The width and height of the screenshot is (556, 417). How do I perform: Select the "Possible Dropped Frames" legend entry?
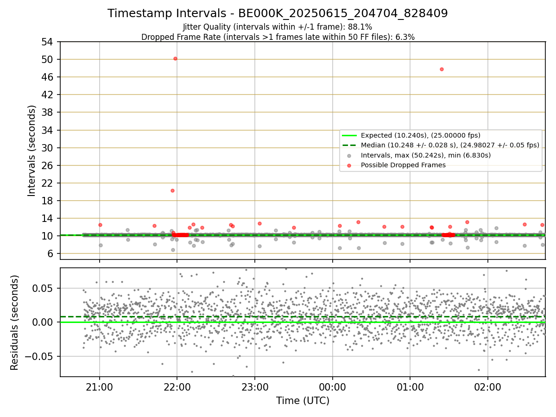pos(403,165)
